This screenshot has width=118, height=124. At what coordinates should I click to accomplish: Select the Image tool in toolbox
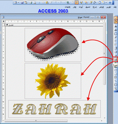(116, 59)
